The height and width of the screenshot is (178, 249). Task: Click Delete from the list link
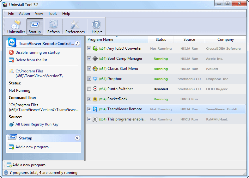click(31, 60)
